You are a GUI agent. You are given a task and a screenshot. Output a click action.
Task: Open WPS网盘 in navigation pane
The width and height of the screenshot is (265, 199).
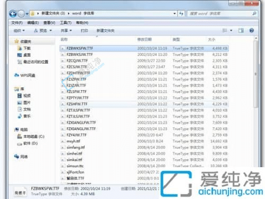coord(28,75)
